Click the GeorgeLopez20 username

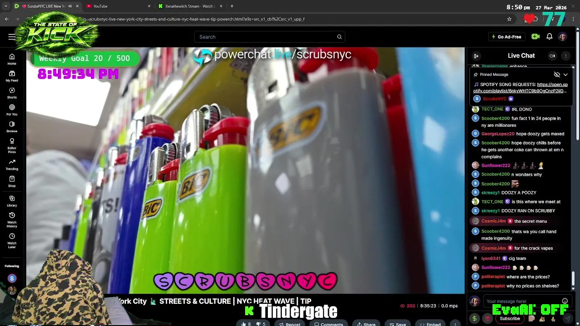(498, 134)
